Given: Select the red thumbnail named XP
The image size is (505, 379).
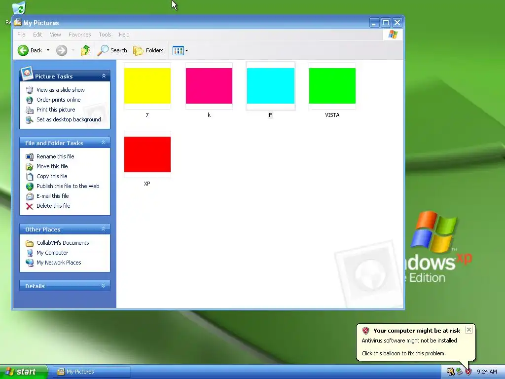Looking at the screenshot, I should tap(147, 154).
